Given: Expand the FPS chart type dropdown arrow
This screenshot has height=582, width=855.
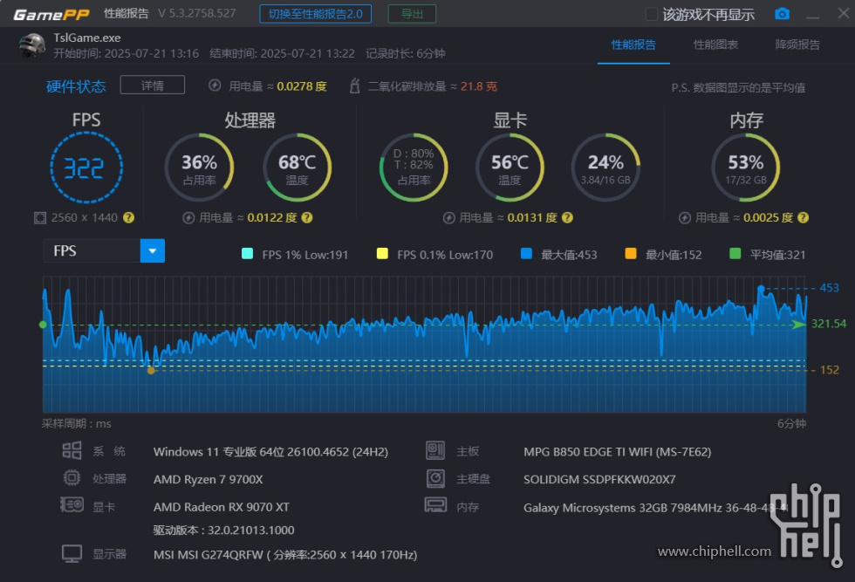Looking at the screenshot, I should [152, 251].
